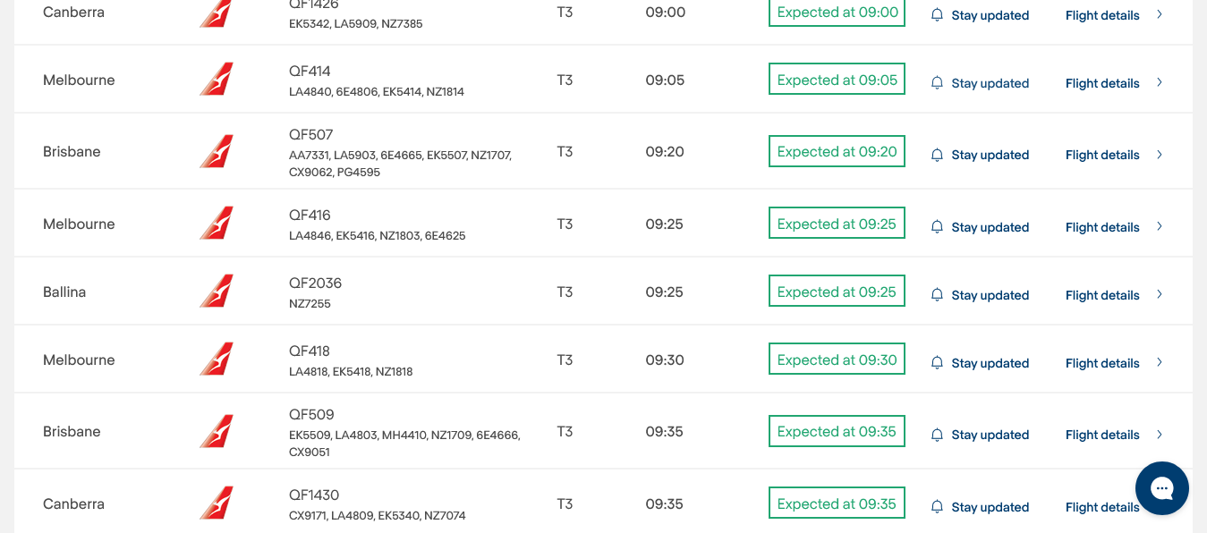Open Flight details for QF416 Melbourne
1207x533 pixels.
click(x=1102, y=227)
